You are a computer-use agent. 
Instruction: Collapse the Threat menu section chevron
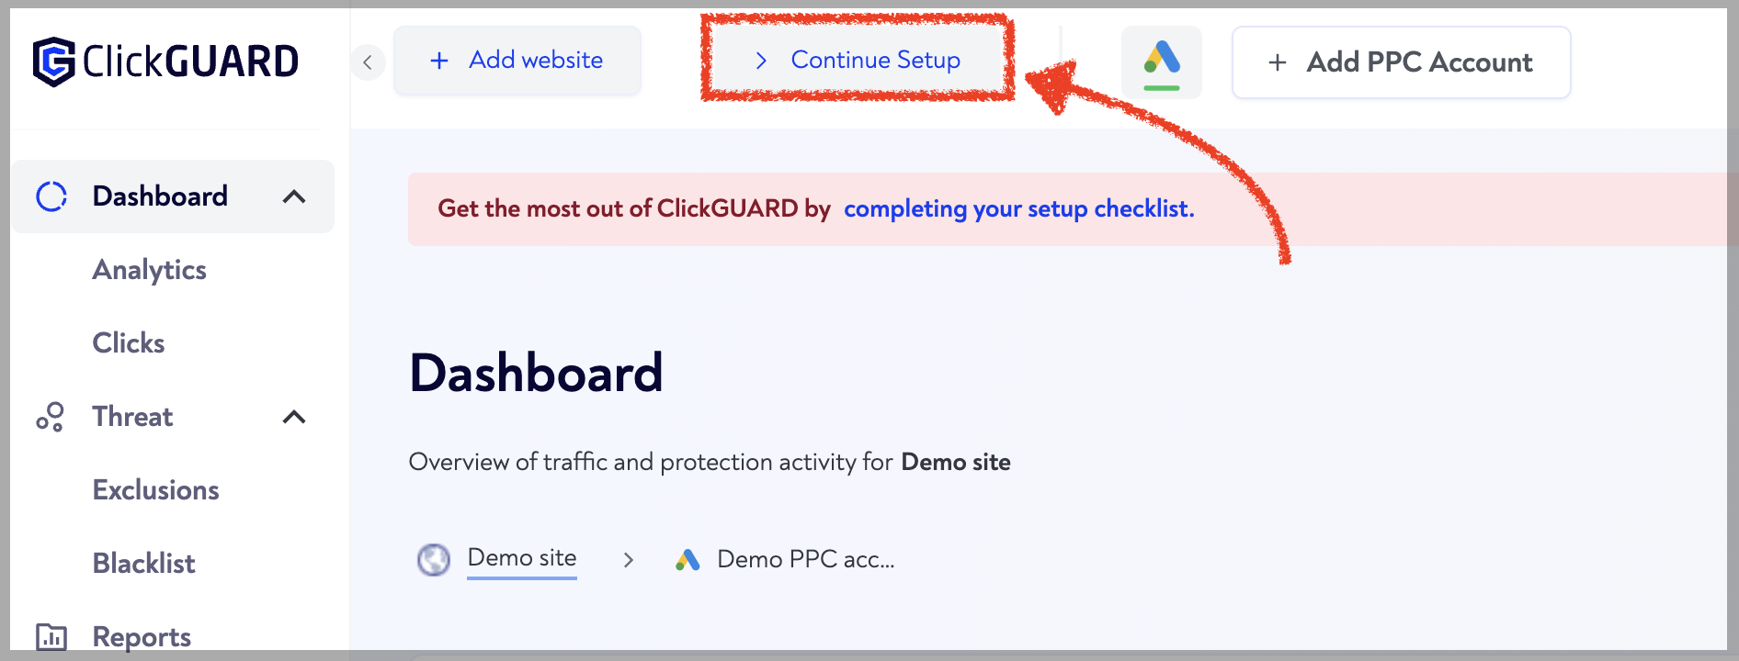(x=294, y=417)
